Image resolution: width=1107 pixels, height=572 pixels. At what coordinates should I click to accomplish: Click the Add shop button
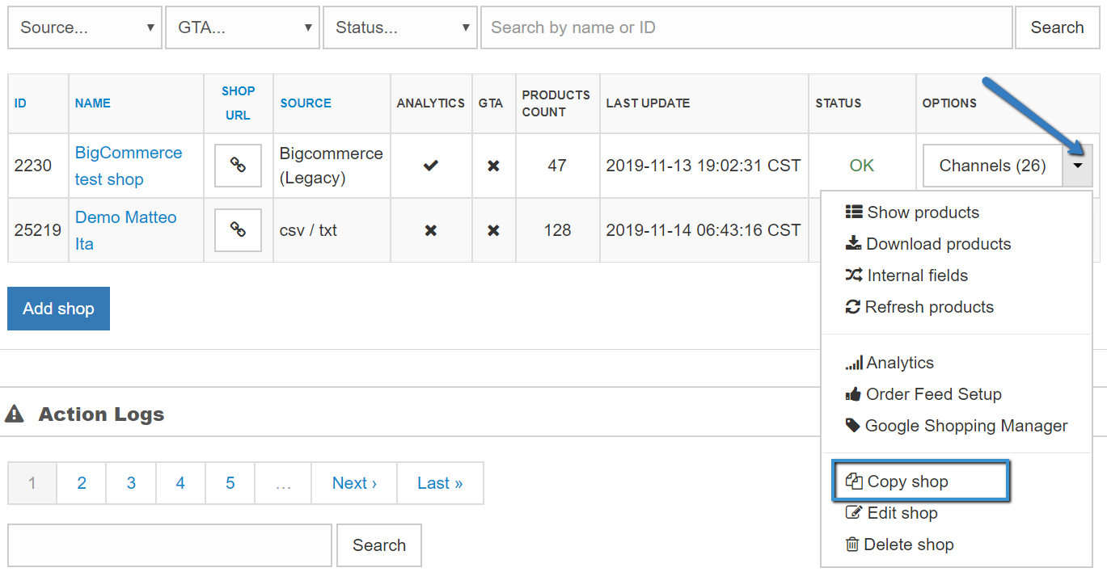pos(58,309)
